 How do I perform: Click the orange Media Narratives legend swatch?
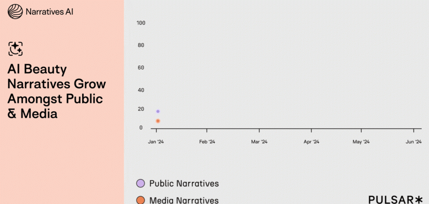pyautogui.click(x=140, y=200)
